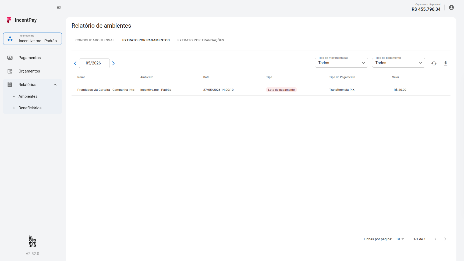Click the Lote de pagamento tag

click(281, 90)
